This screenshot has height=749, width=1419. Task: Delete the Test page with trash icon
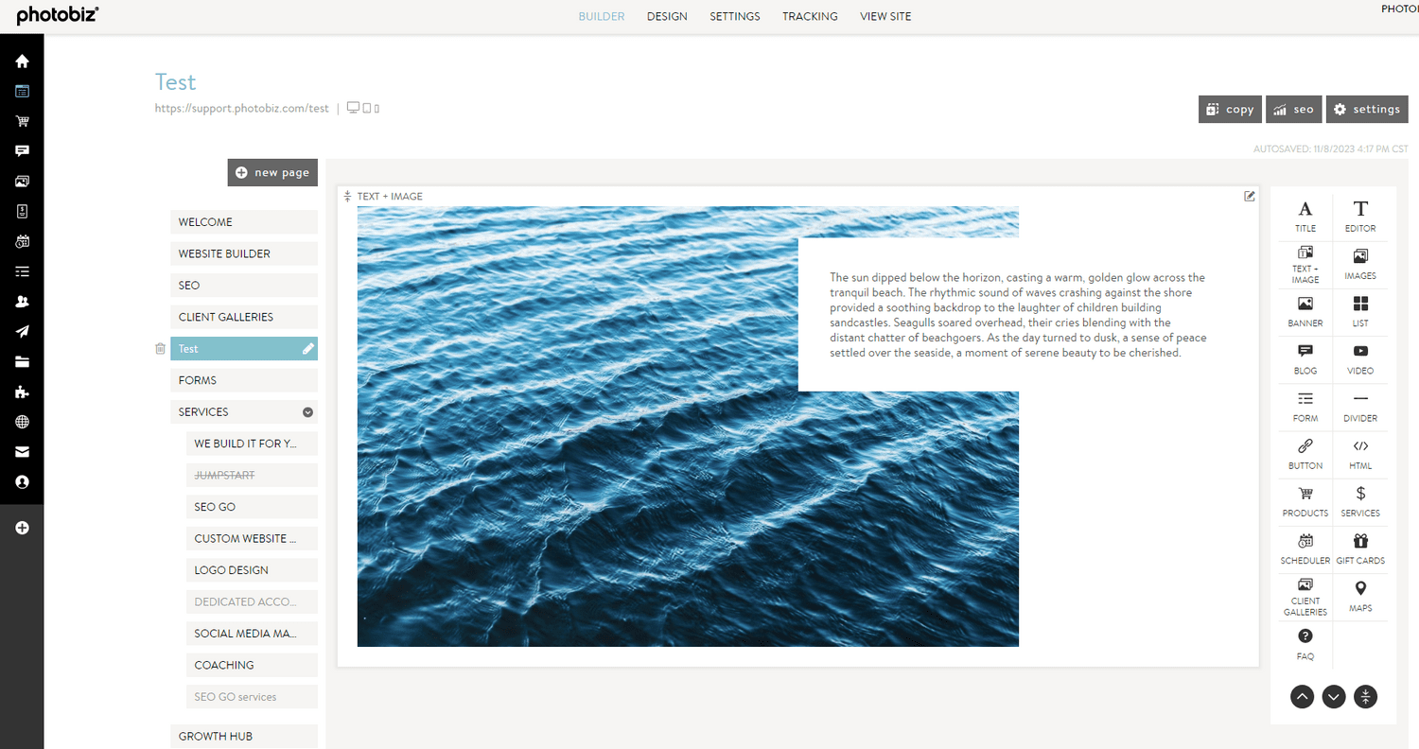coord(160,349)
